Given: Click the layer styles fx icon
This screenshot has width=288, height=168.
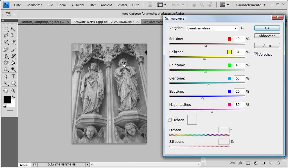Looking at the screenshot, I should pos(240,163).
